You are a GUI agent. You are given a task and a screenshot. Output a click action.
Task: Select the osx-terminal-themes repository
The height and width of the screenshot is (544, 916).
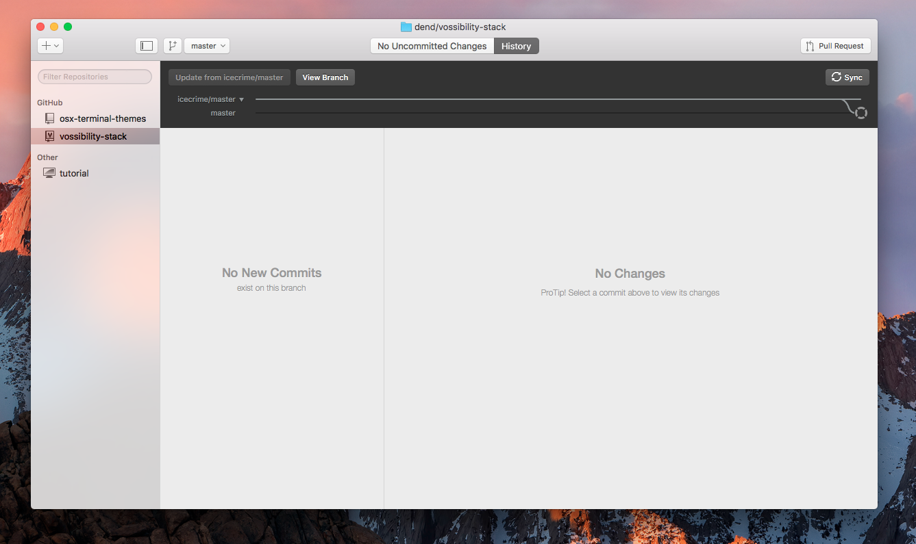click(95, 118)
